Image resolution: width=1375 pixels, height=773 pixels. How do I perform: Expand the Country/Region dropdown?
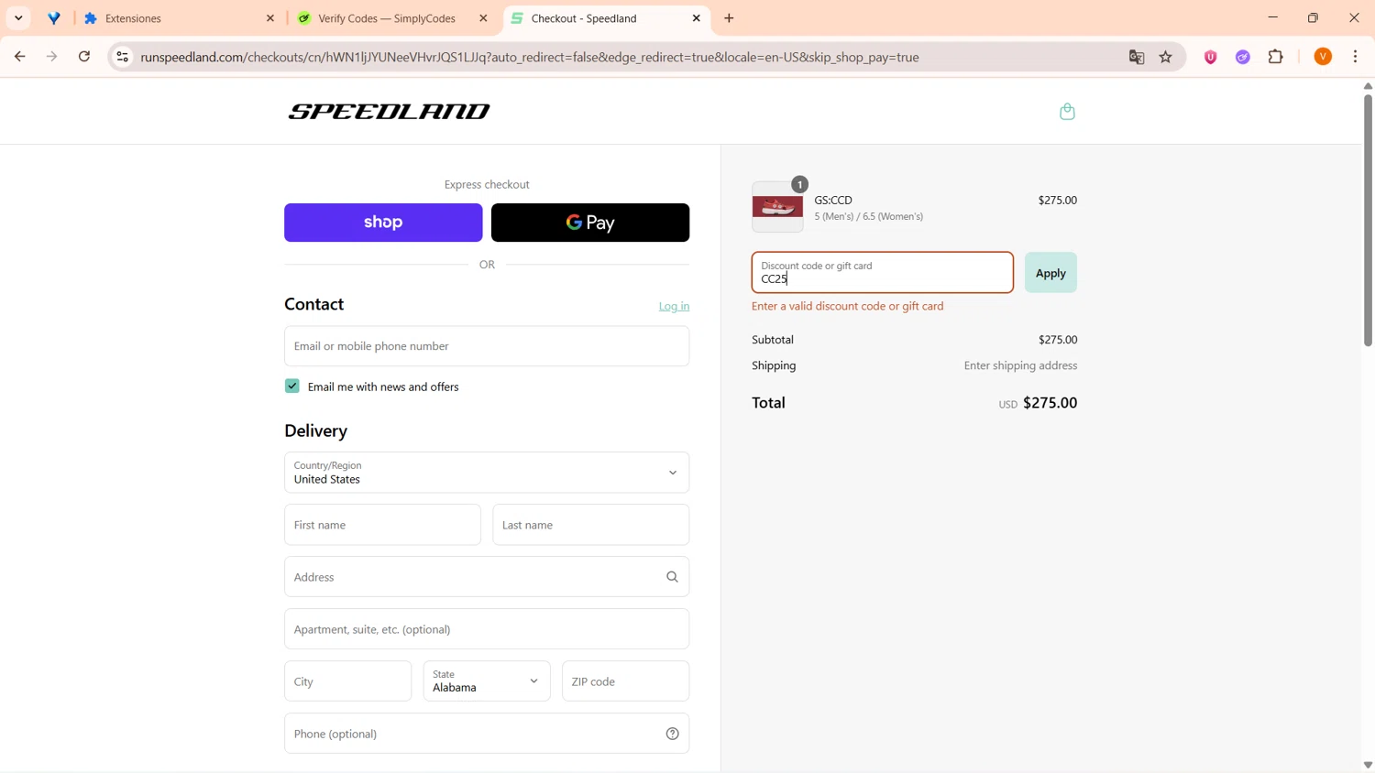[x=487, y=473]
